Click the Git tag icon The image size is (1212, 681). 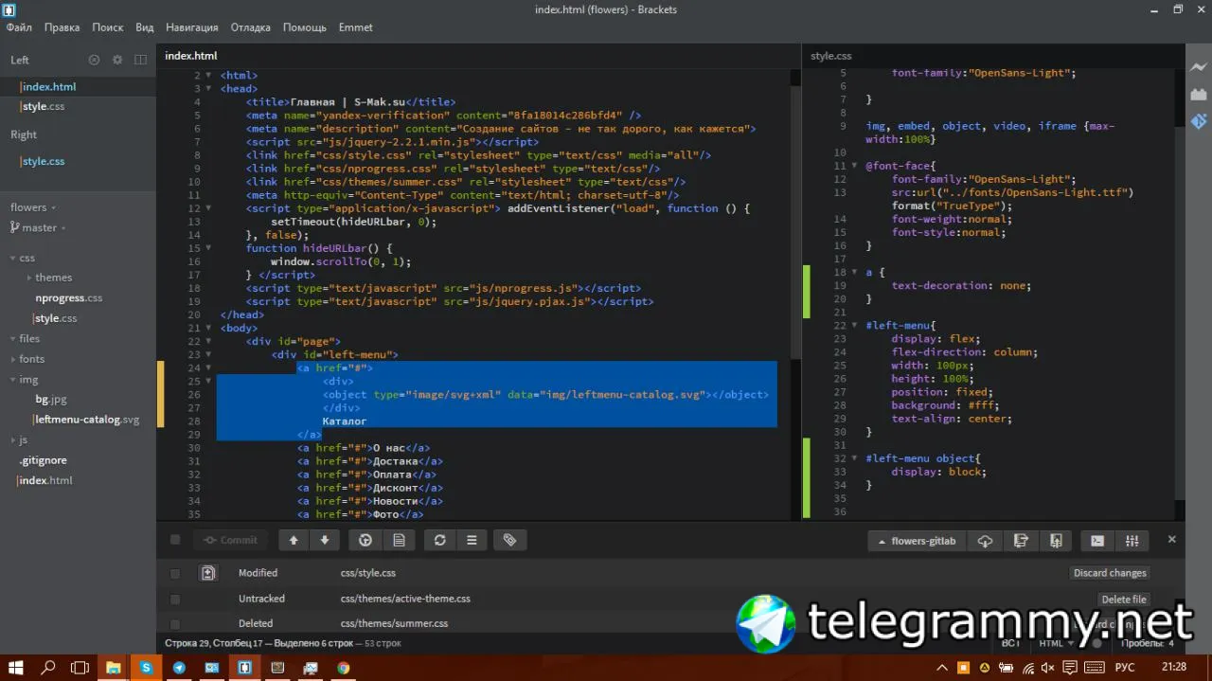(509, 540)
